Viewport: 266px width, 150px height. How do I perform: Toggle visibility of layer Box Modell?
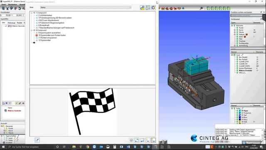tap(237, 57)
